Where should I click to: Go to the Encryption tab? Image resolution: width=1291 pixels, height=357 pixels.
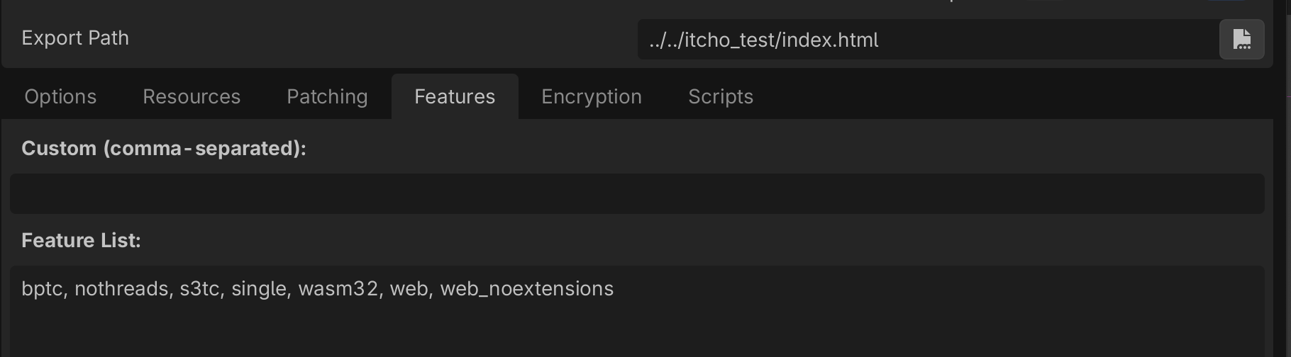(592, 96)
